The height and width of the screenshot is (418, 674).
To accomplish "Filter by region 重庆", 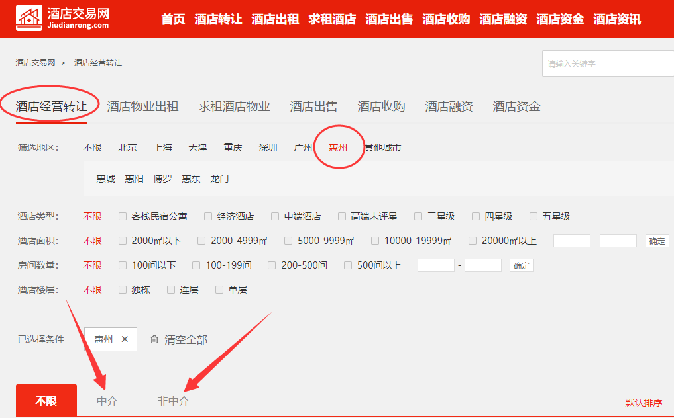I will point(233,147).
